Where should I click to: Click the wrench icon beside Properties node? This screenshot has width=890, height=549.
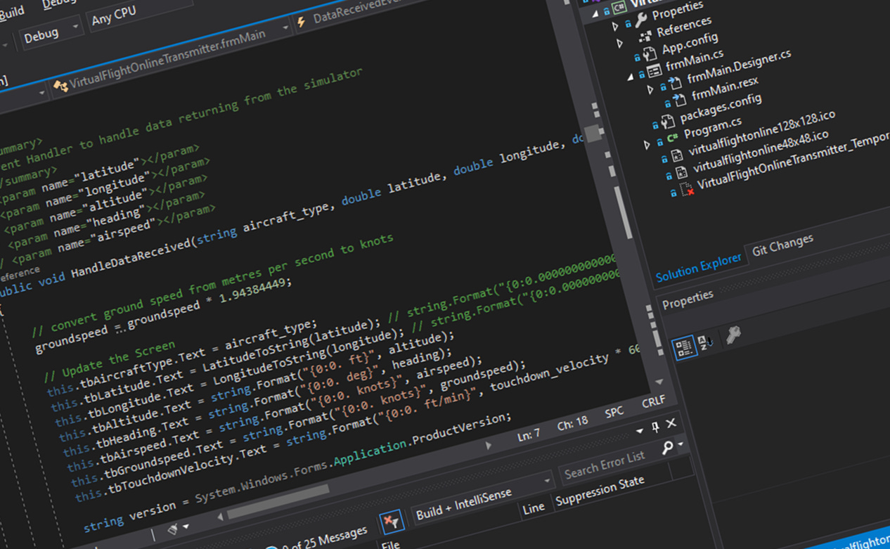tap(642, 19)
